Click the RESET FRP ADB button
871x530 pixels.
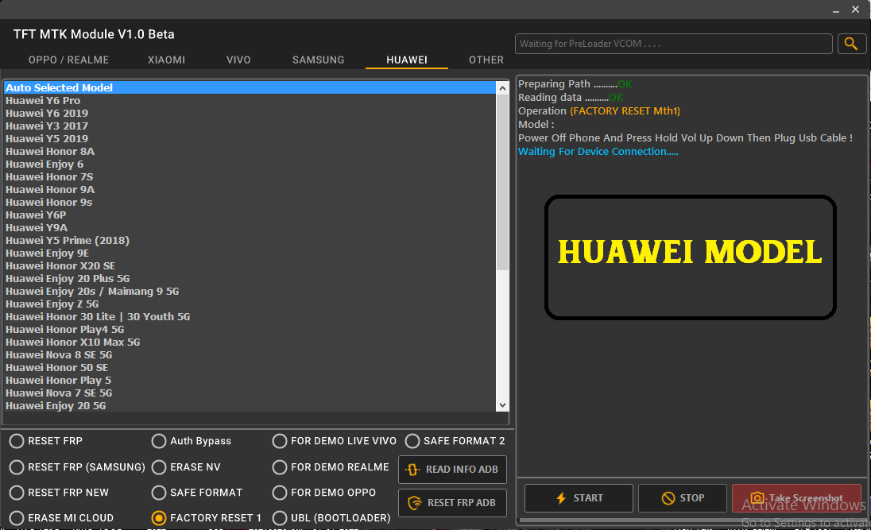pos(452,503)
